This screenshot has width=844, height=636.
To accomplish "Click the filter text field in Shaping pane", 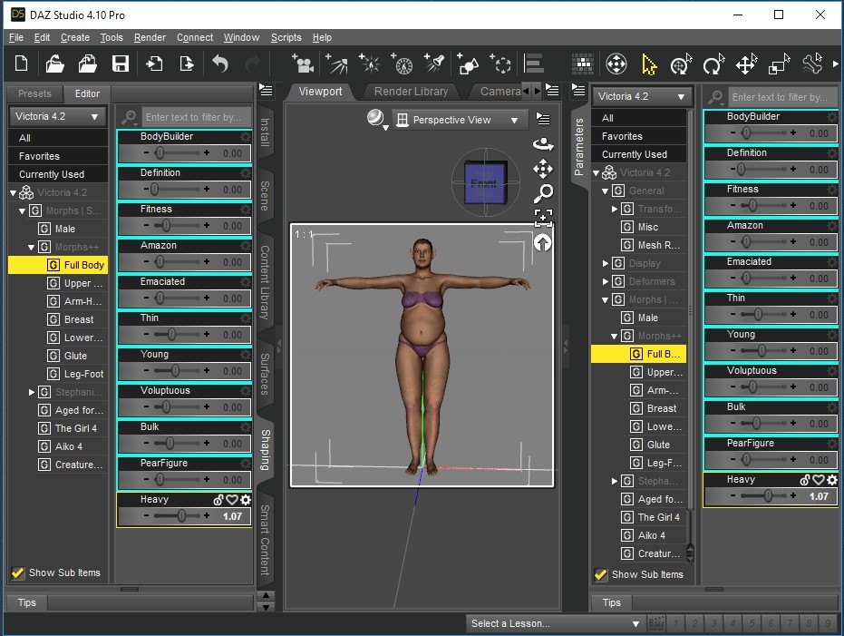I will coord(196,117).
